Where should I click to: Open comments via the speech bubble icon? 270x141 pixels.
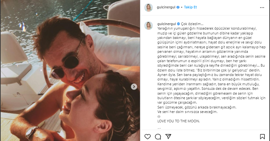pos(158,136)
